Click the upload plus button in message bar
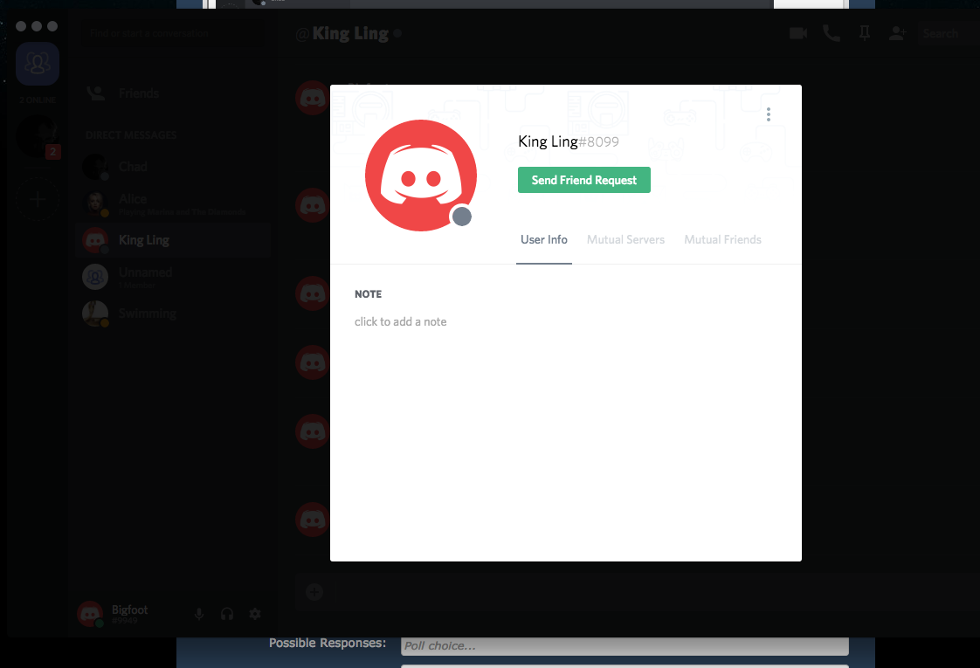Image resolution: width=980 pixels, height=668 pixels. click(x=314, y=592)
